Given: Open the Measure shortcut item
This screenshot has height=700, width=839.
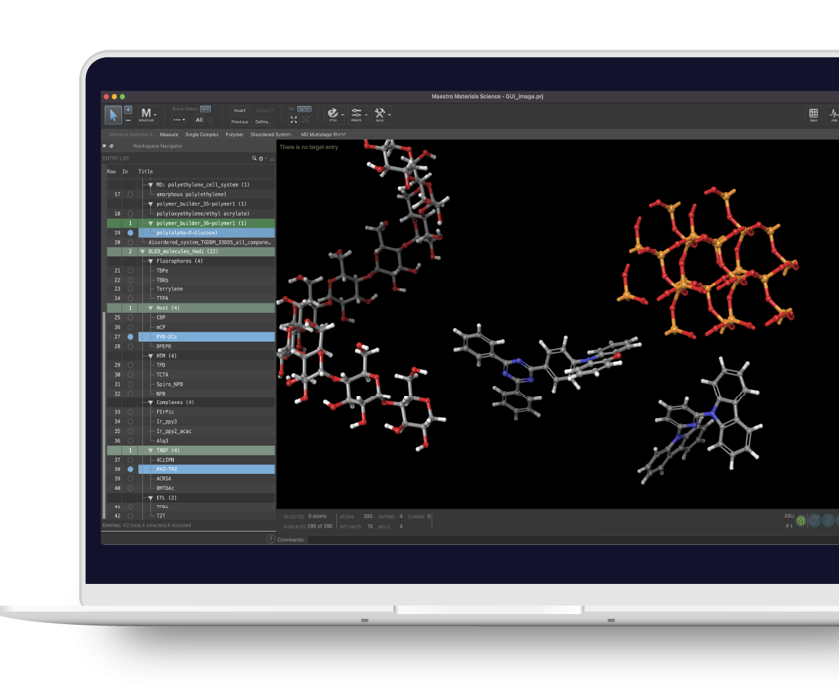Looking at the screenshot, I should (x=168, y=135).
